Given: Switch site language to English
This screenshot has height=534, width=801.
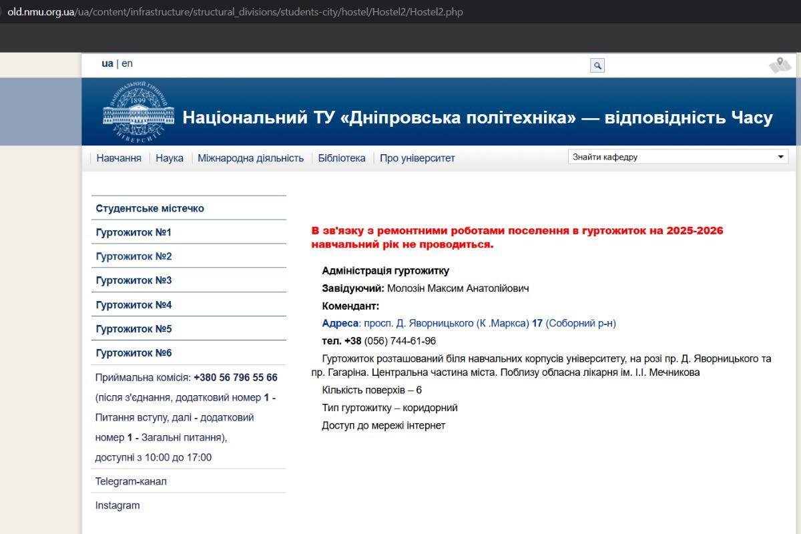Looking at the screenshot, I should (x=127, y=63).
